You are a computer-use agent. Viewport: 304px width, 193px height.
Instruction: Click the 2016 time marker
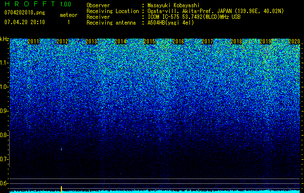click(178, 41)
